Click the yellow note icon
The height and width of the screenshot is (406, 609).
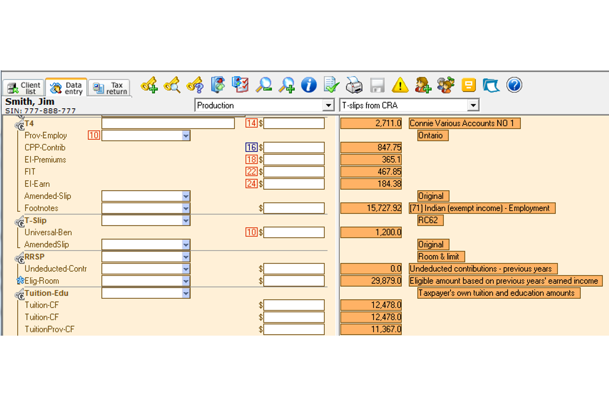coord(468,85)
